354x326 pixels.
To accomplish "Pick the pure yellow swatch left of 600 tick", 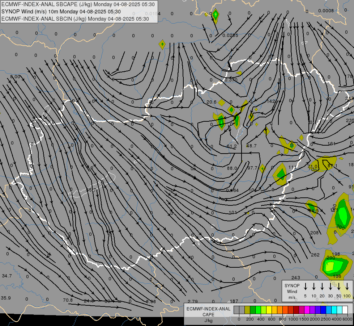I will [269, 310].
